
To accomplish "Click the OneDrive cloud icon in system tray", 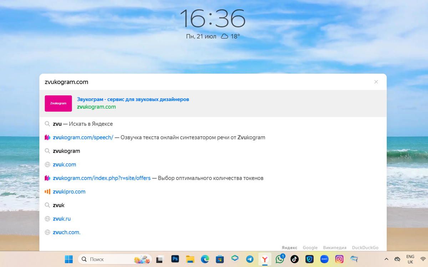I will pos(397,259).
